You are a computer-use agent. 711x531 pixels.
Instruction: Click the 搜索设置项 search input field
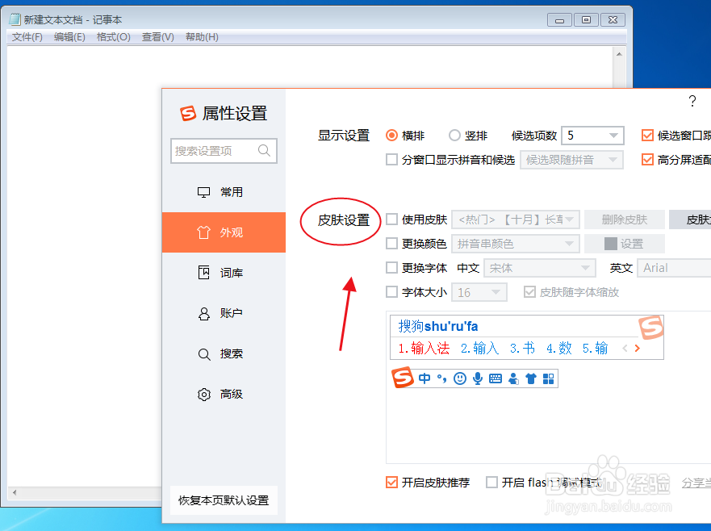pyautogui.click(x=224, y=151)
